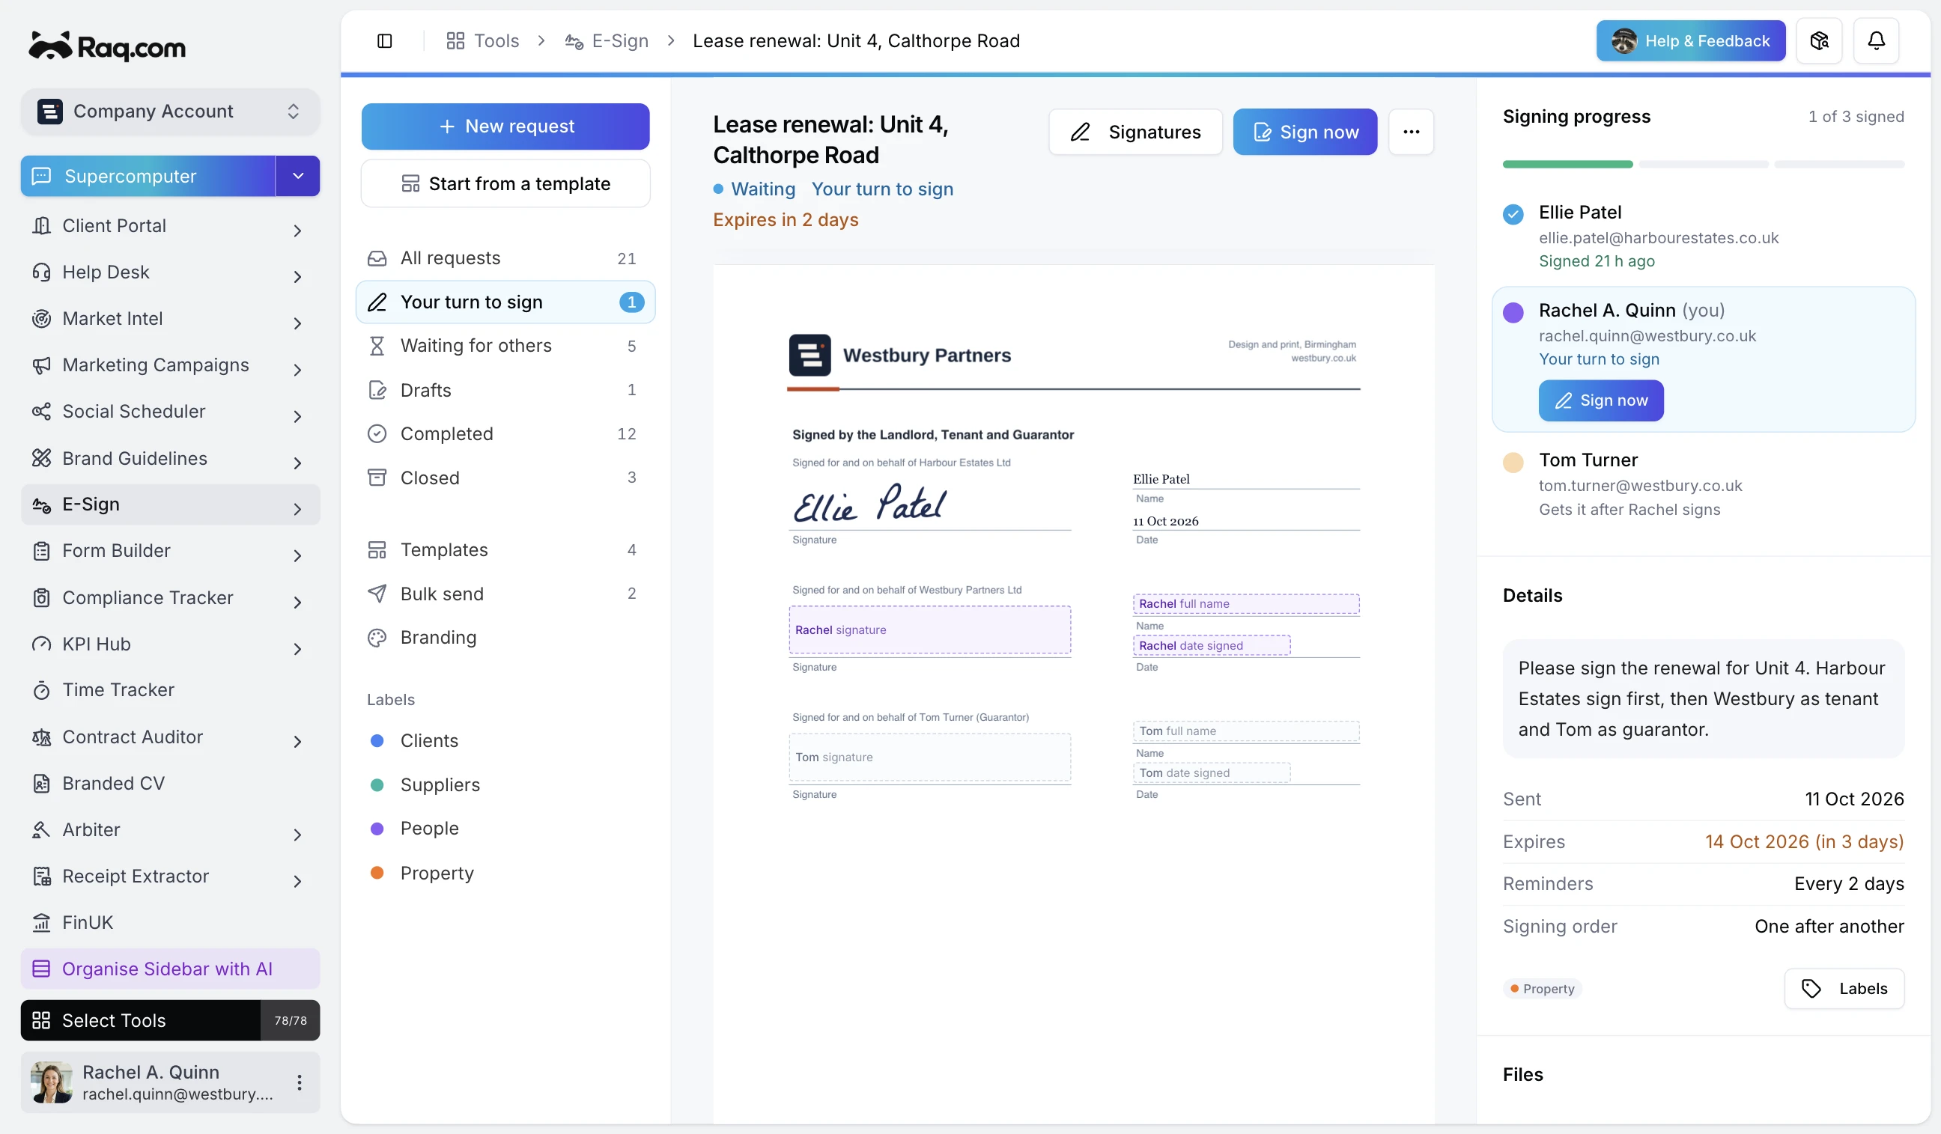Screen dimensions: 1941x1134
Task: Expand Marketing Campaigns submenu
Action: tap(297, 370)
